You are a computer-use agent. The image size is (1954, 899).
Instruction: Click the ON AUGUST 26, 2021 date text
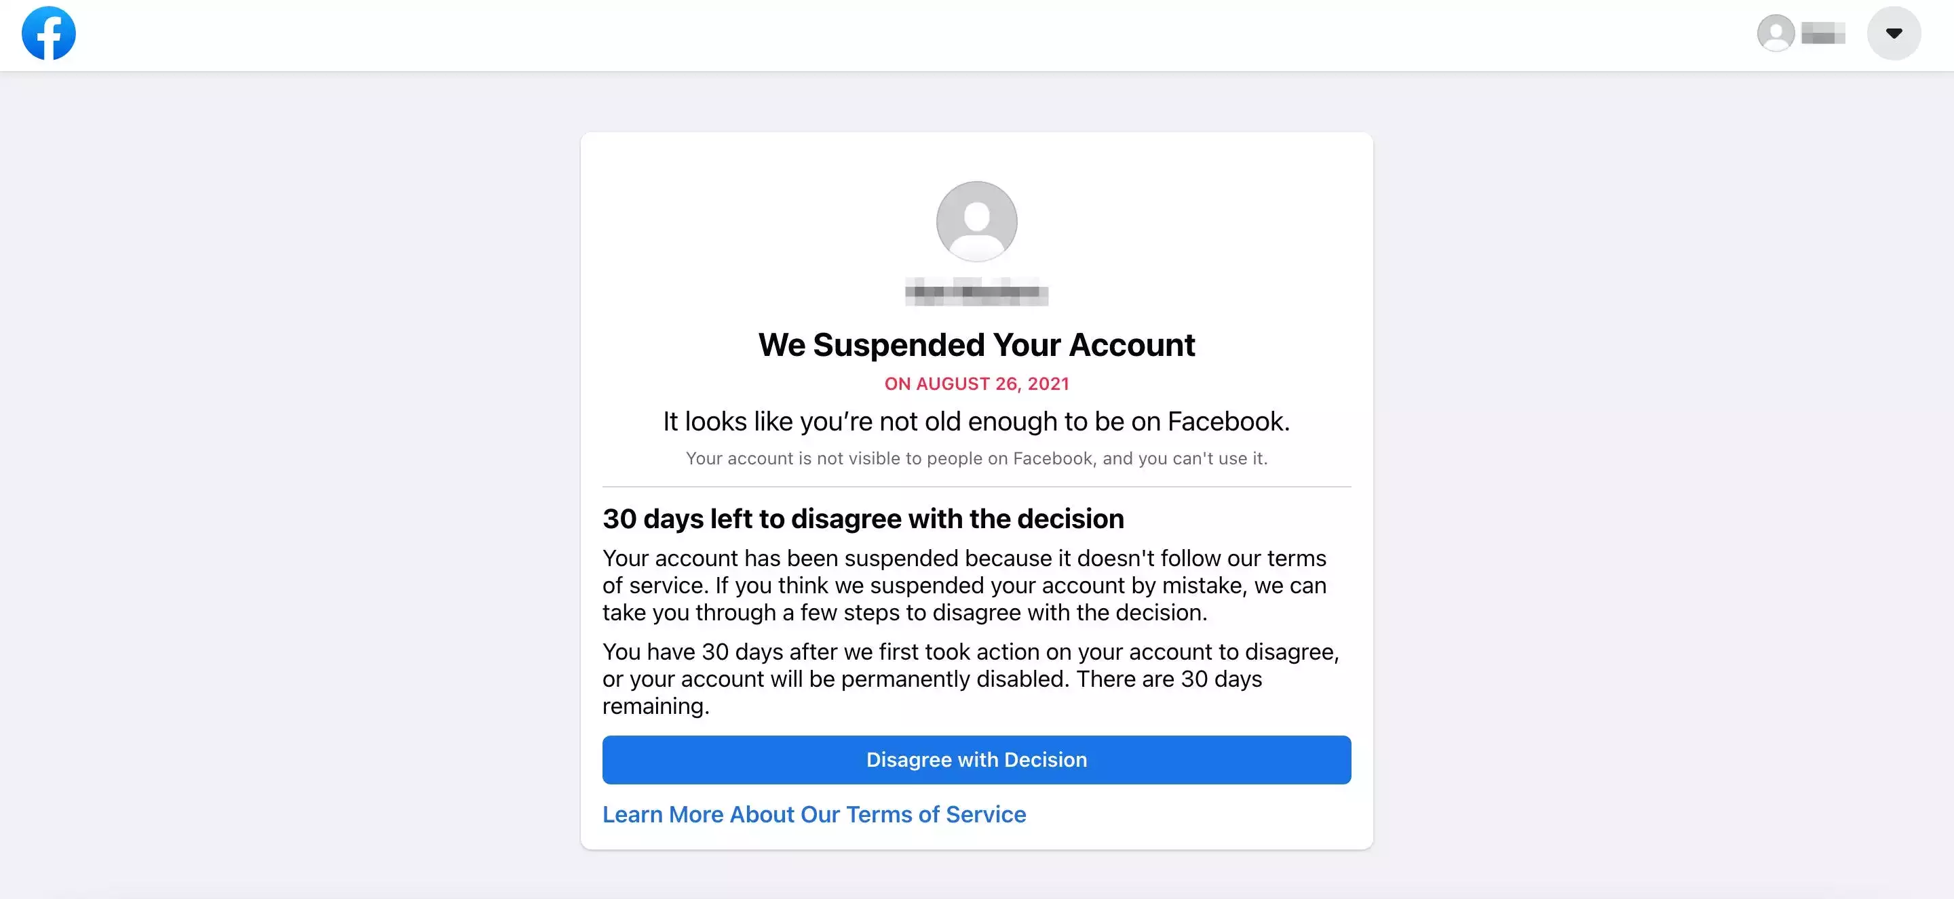click(976, 384)
